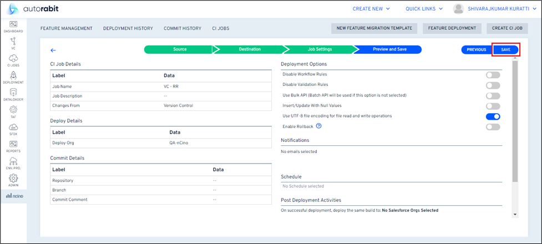This screenshot has width=542, height=244.
Task: Expand the Create New dropdown
Action: (371, 9)
